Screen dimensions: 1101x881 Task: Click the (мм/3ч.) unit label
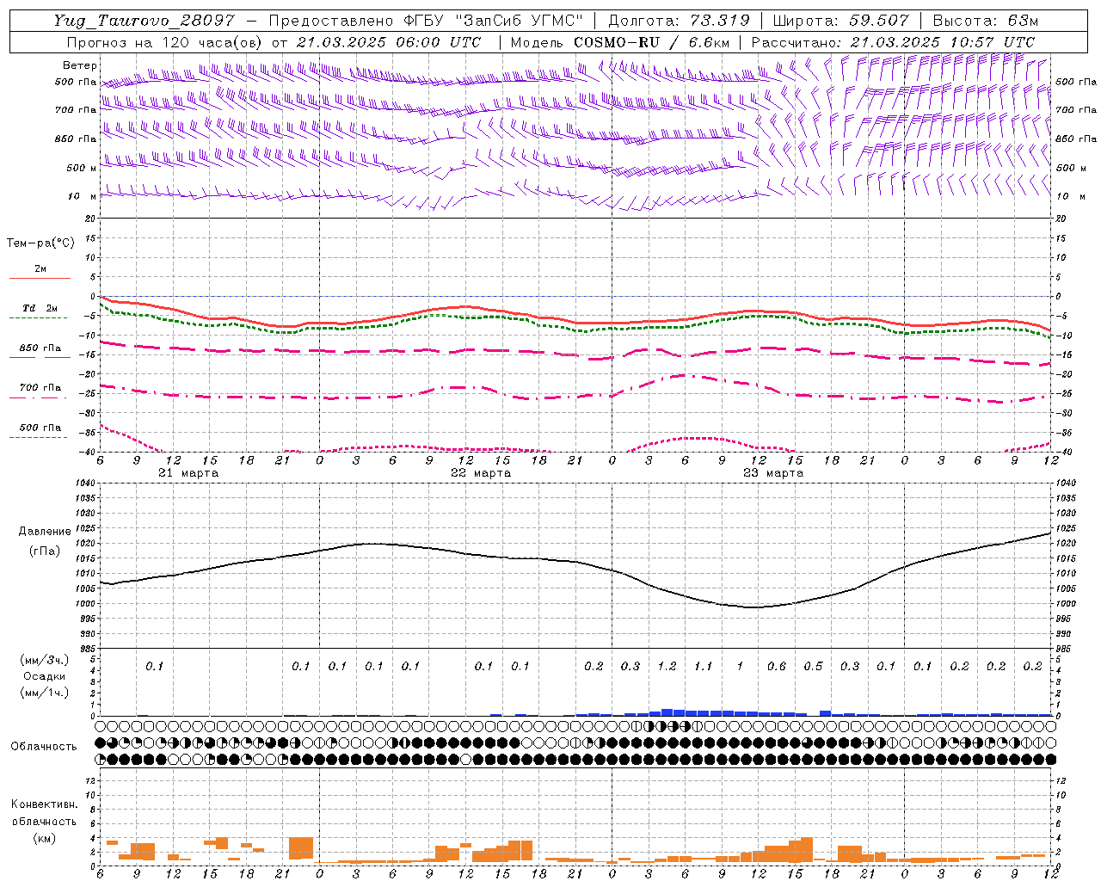tap(45, 660)
